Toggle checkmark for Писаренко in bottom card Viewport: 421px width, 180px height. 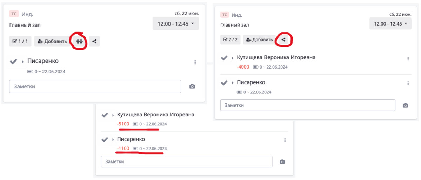[105, 139]
